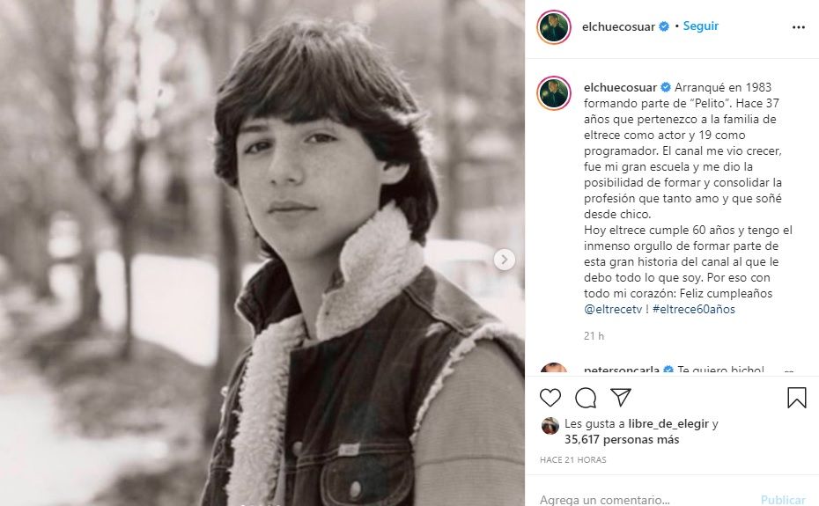Open elchuecosuar username in post header
Viewport: 819px width, 506px height.
[618, 26]
